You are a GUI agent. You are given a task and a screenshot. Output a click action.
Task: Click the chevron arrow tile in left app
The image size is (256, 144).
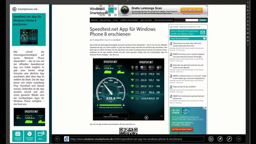[29, 136]
